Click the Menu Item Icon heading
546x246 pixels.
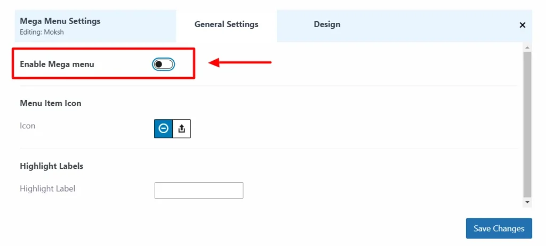[51, 103]
